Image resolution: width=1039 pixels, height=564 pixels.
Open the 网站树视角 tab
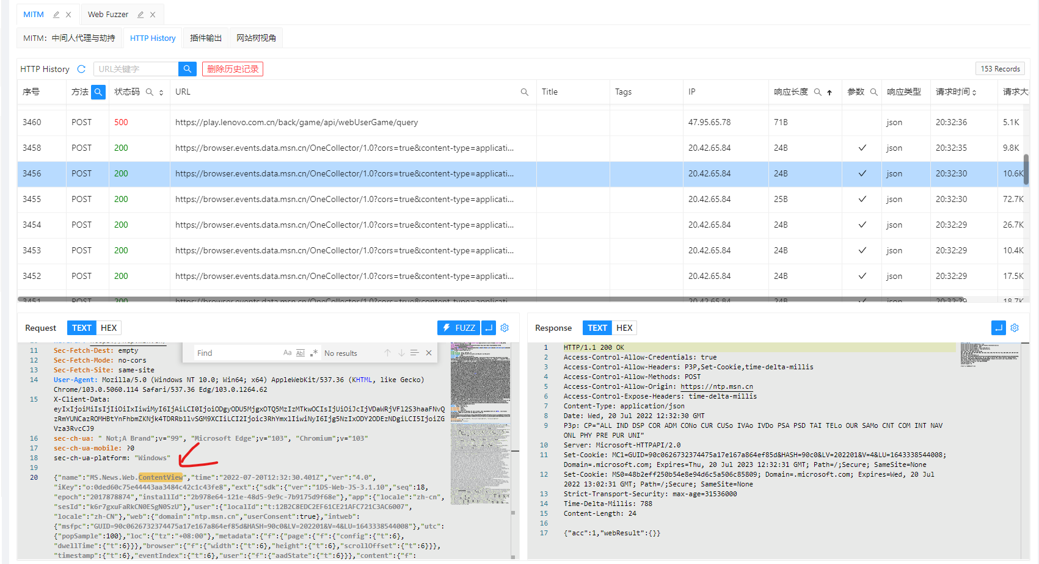point(256,37)
